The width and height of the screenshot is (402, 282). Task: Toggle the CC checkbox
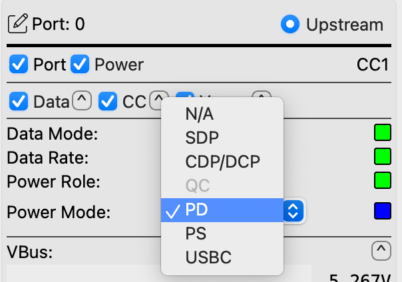pos(108,101)
